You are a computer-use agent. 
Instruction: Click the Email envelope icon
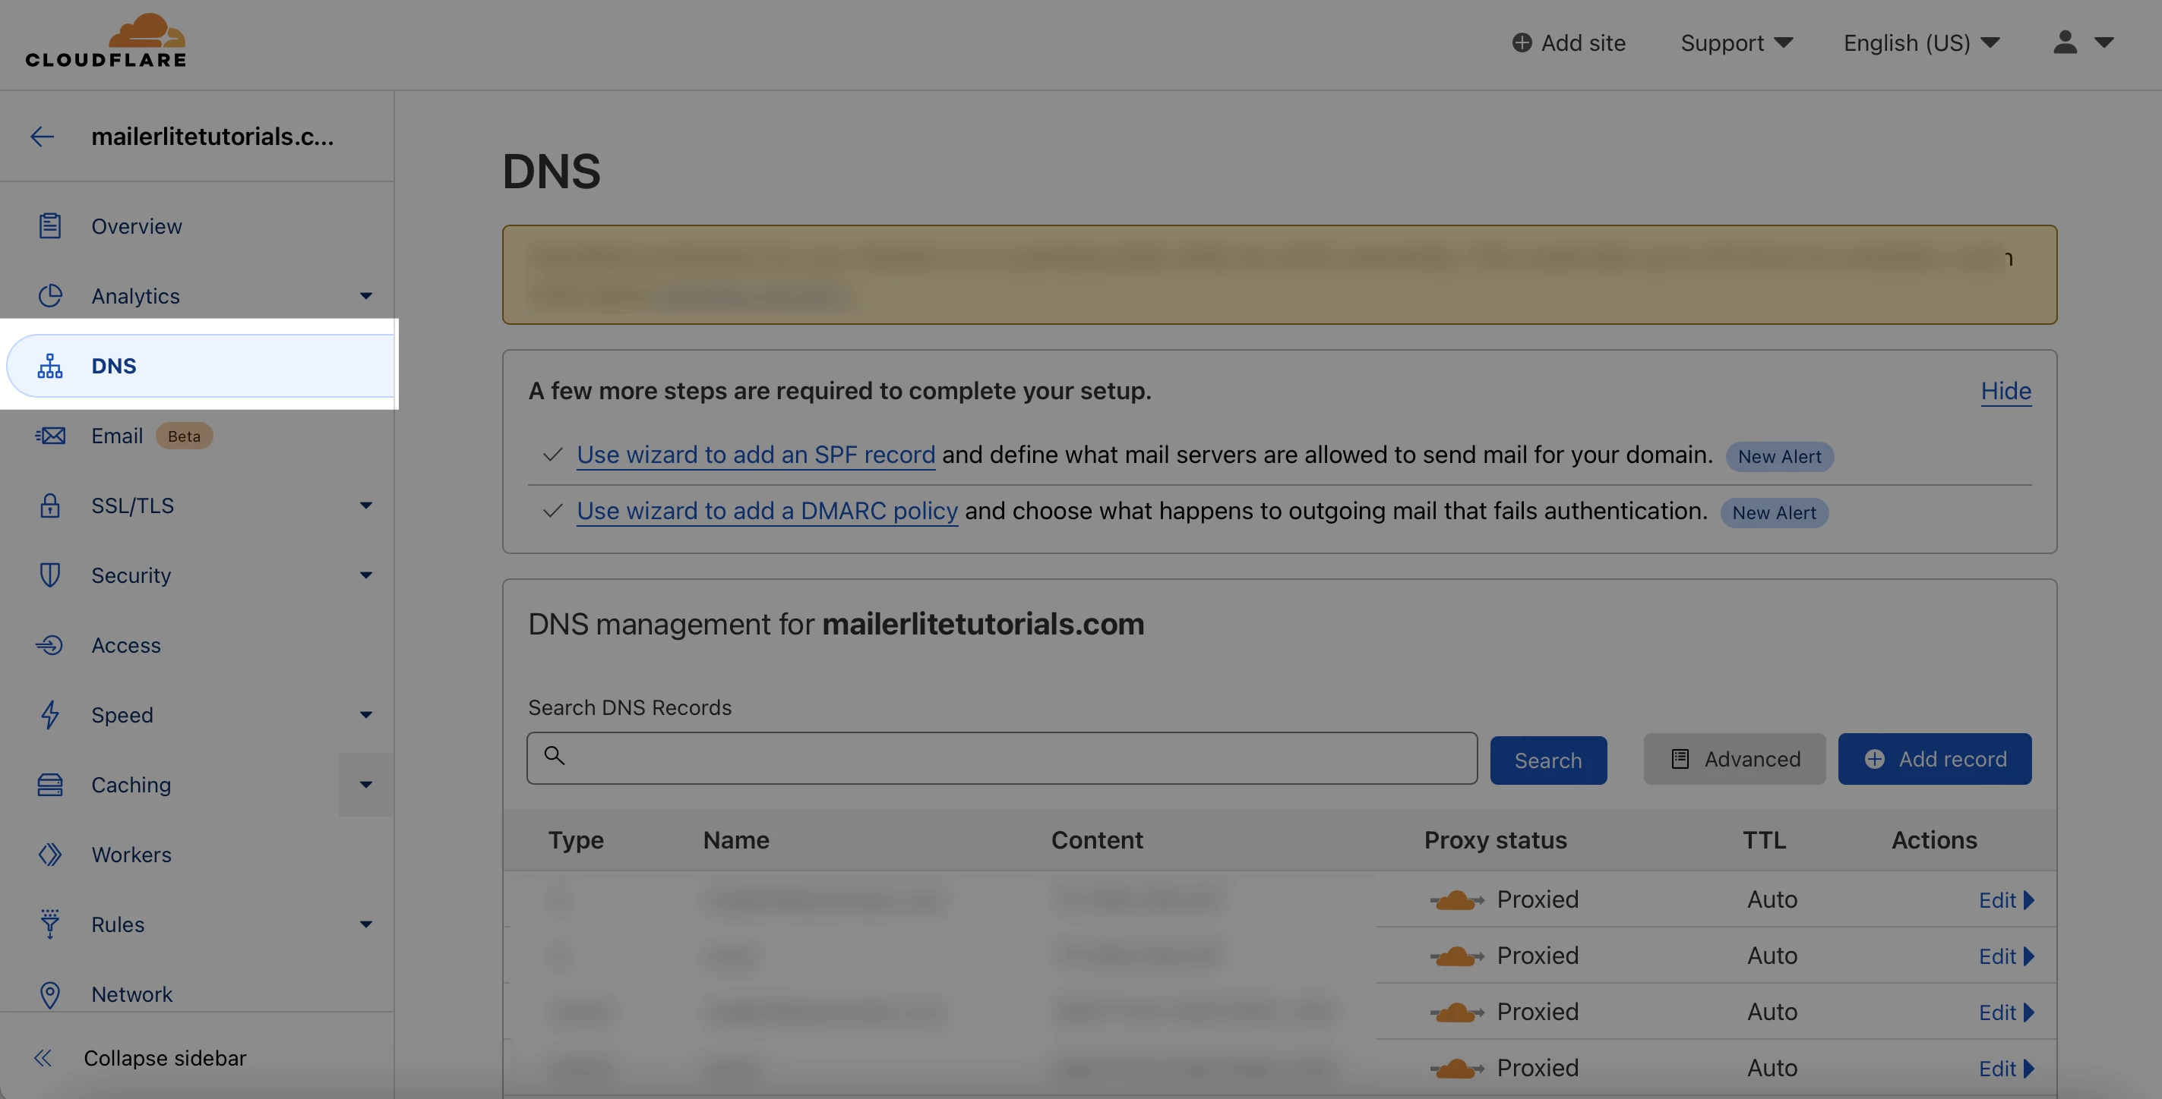[49, 436]
